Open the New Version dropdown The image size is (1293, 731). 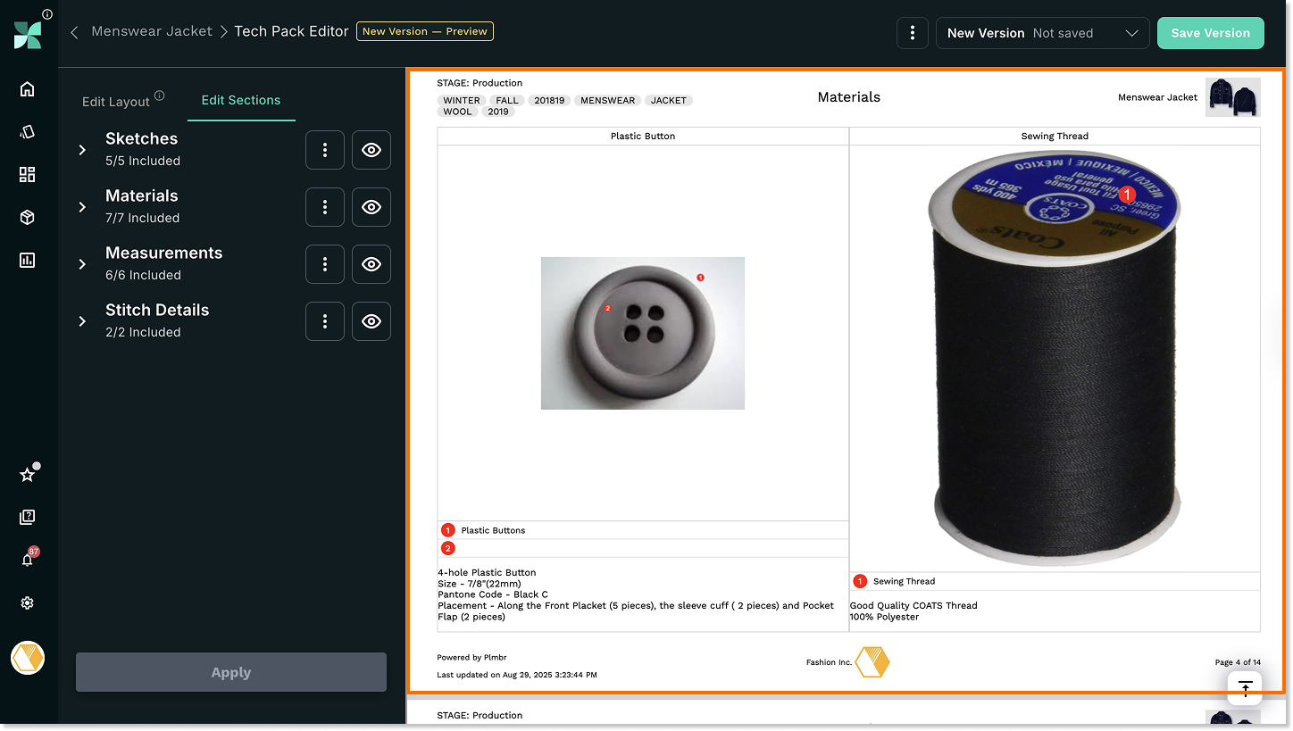coord(1042,33)
